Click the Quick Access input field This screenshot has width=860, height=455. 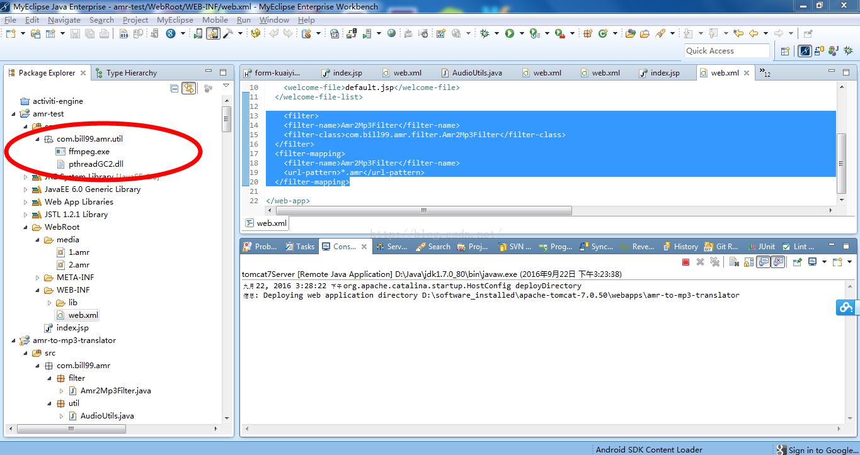coord(727,51)
